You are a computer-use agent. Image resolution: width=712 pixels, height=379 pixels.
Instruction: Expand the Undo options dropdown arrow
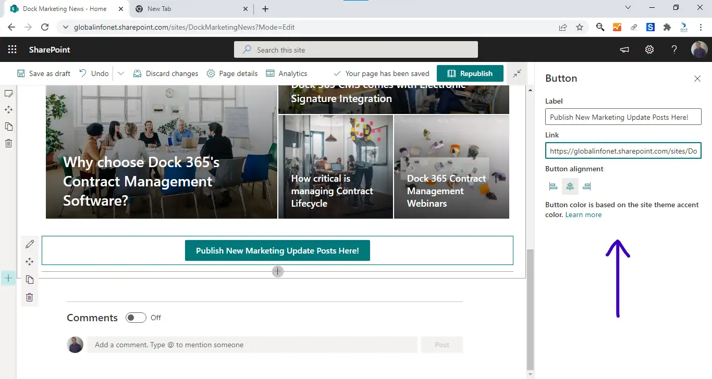pos(120,73)
